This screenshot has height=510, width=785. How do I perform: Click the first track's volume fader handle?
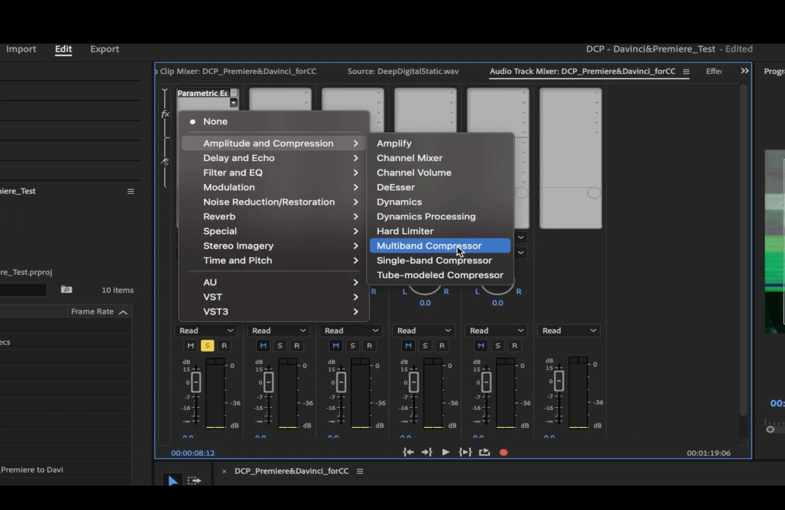(196, 382)
